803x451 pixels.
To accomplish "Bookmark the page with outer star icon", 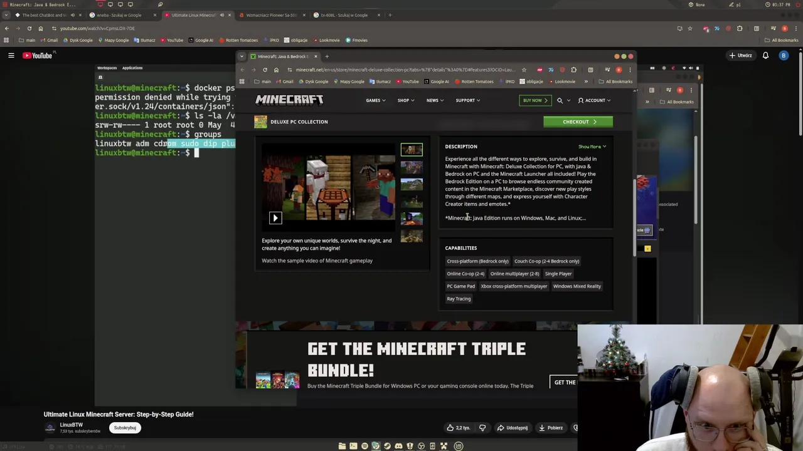I will [x=689, y=28].
